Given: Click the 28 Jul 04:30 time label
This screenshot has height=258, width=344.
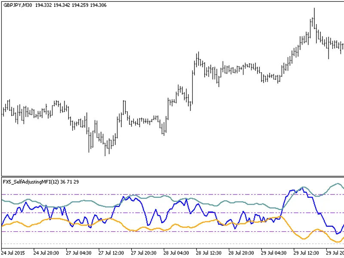Looking at the screenshot, I should click(x=176, y=253).
